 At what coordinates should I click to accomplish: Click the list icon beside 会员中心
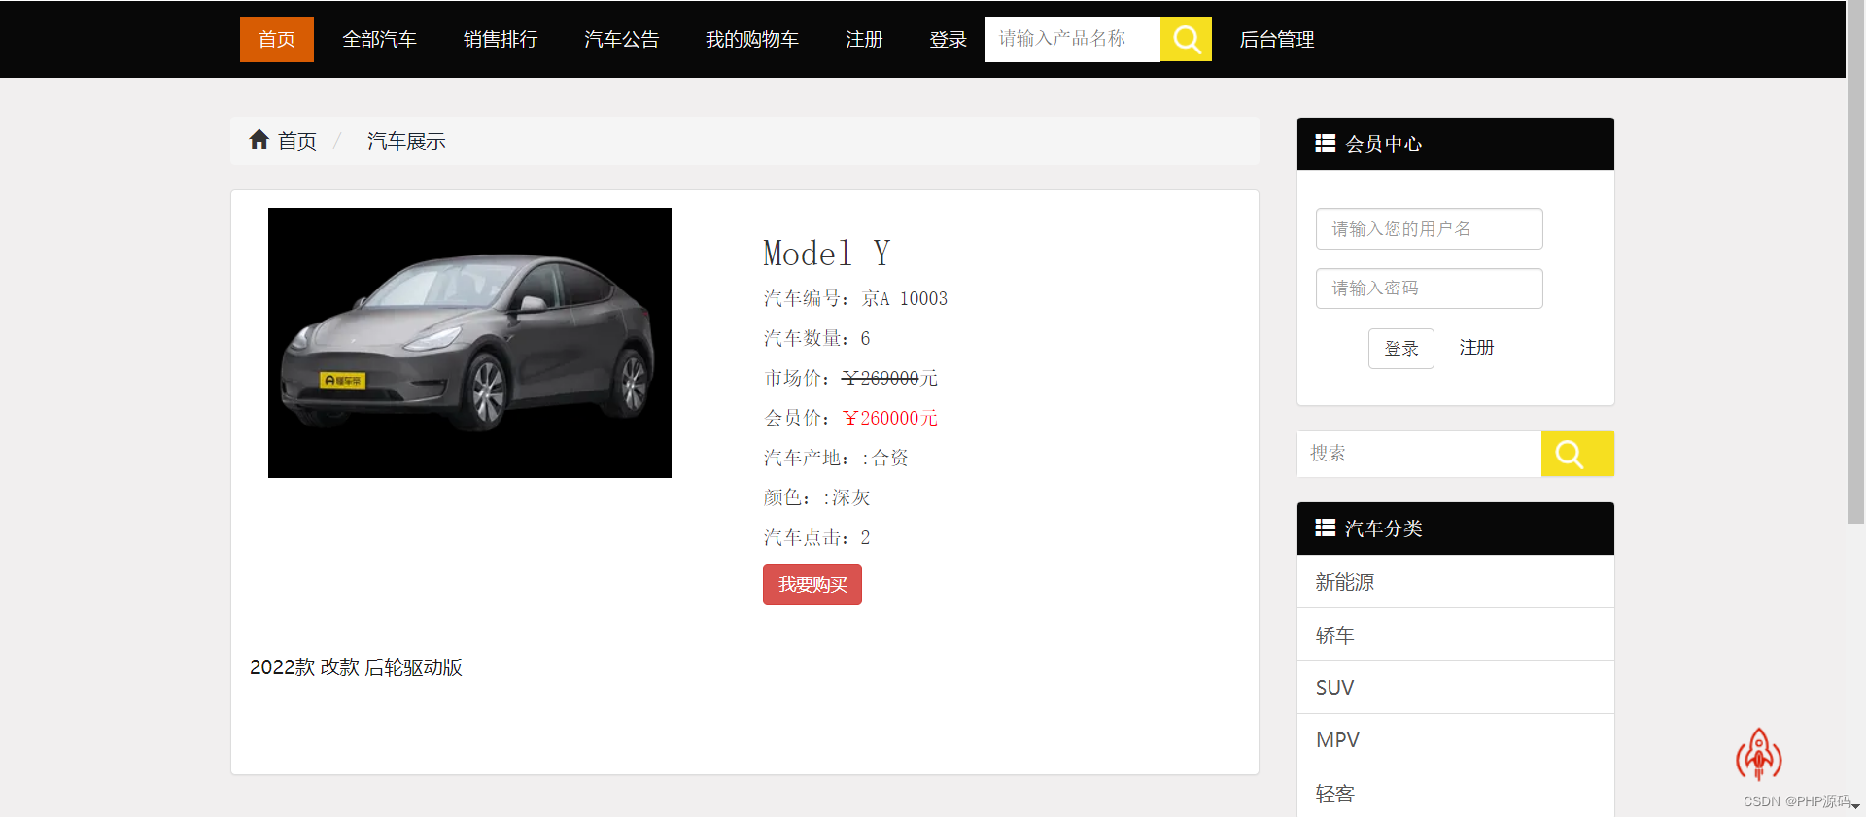[x=1325, y=144]
